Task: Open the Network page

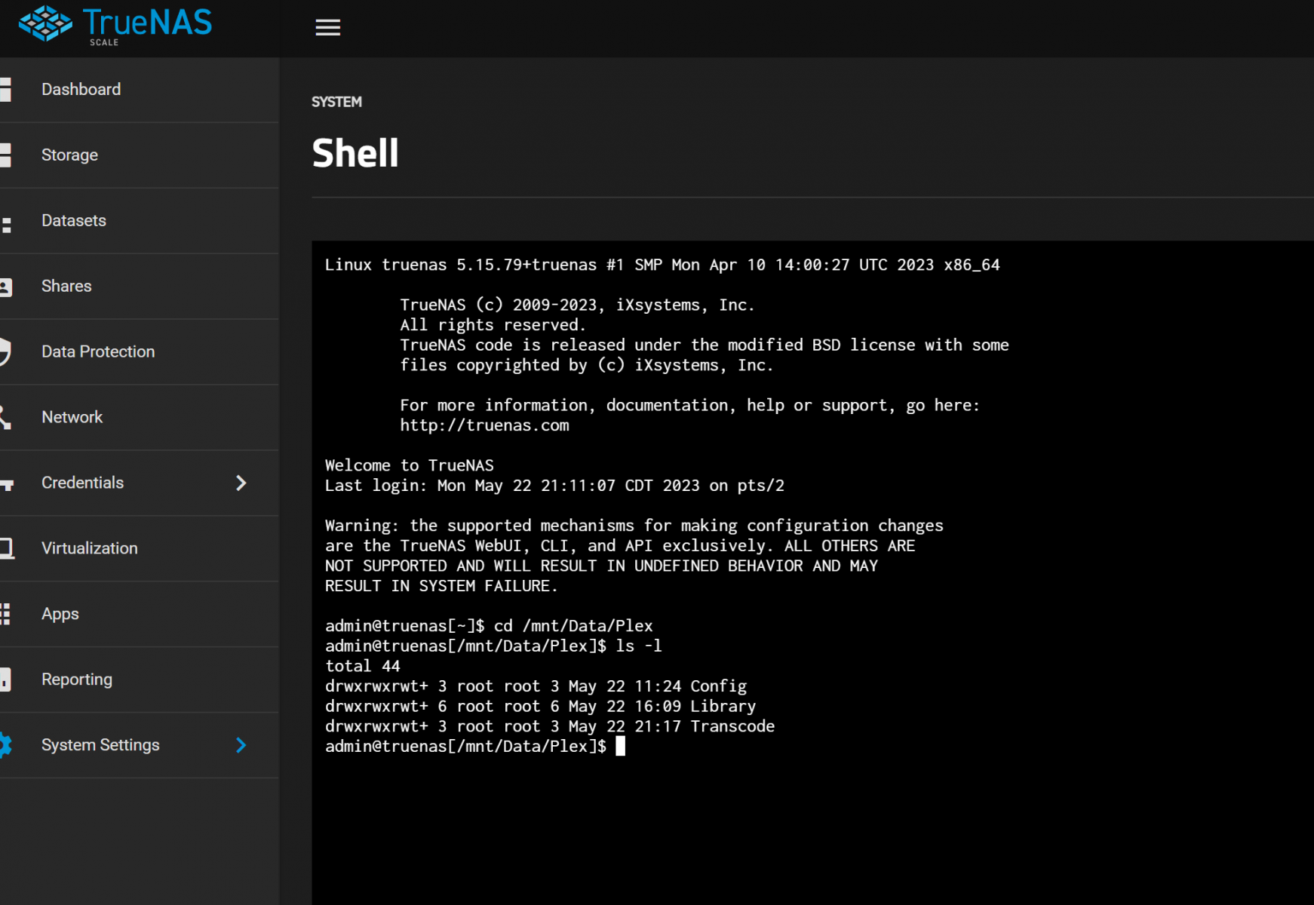Action: (x=140, y=418)
